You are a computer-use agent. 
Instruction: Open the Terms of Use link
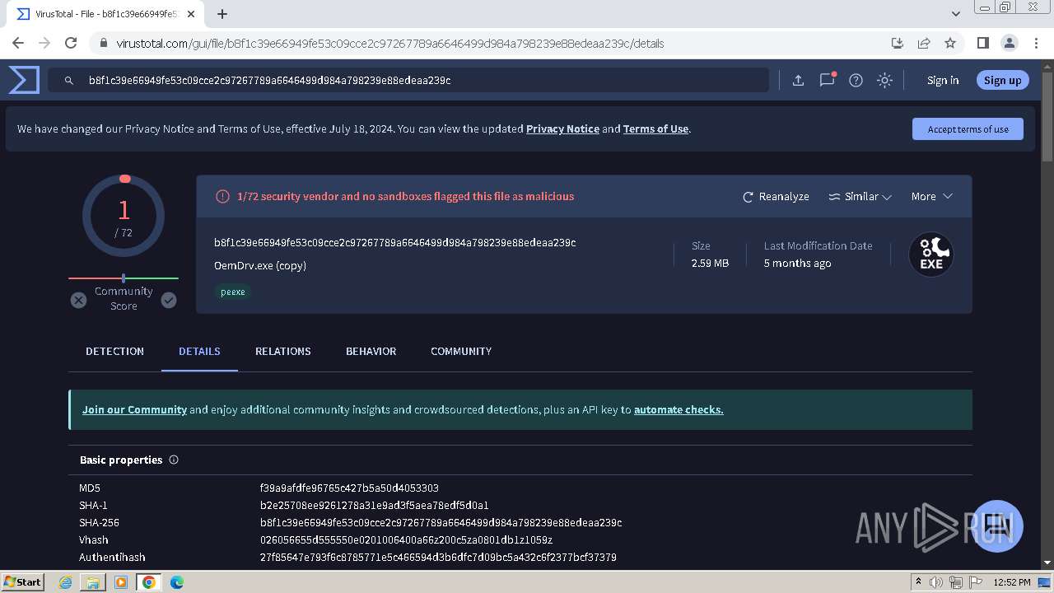click(655, 128)
